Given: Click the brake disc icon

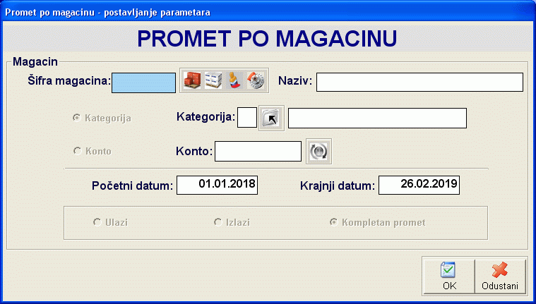Looking at the screenshot, I should click(x=256, y=80).
